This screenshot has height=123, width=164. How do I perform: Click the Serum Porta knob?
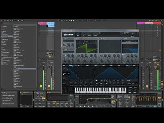tap(130, 90)
